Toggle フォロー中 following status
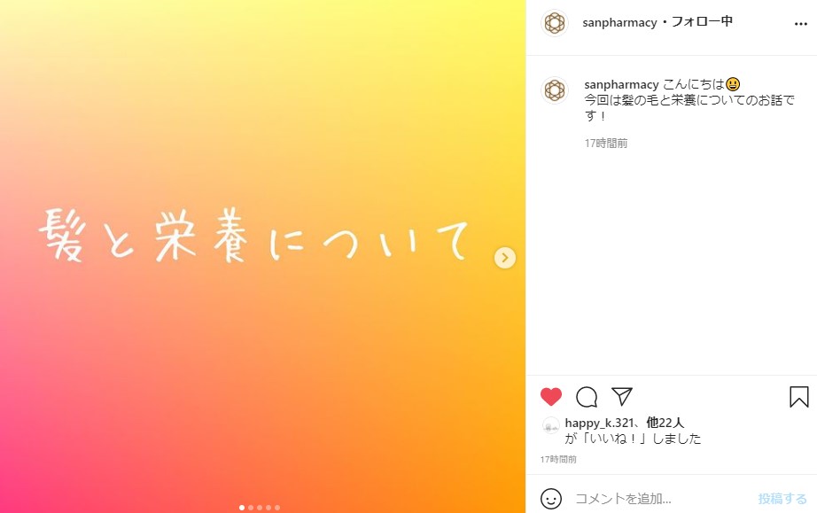The width and height of the screenshot is (817, 513). tap(702, 22)
